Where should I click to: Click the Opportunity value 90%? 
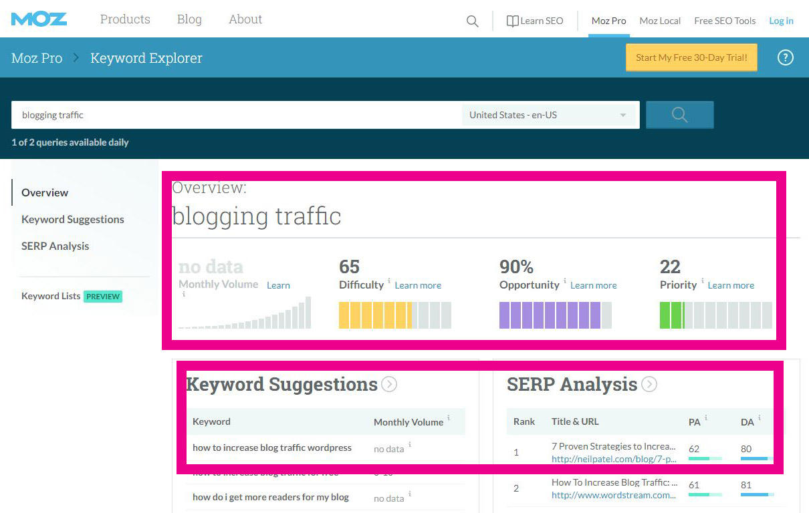[516, 267]
